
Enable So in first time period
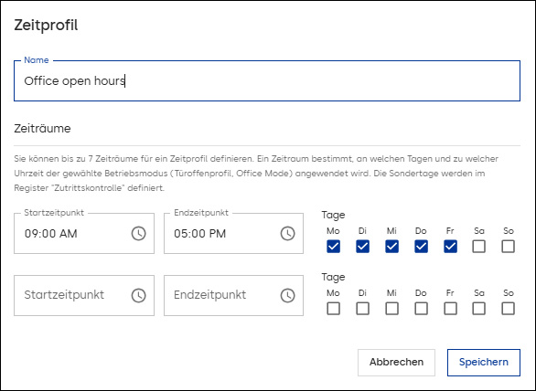pos(509,247)
